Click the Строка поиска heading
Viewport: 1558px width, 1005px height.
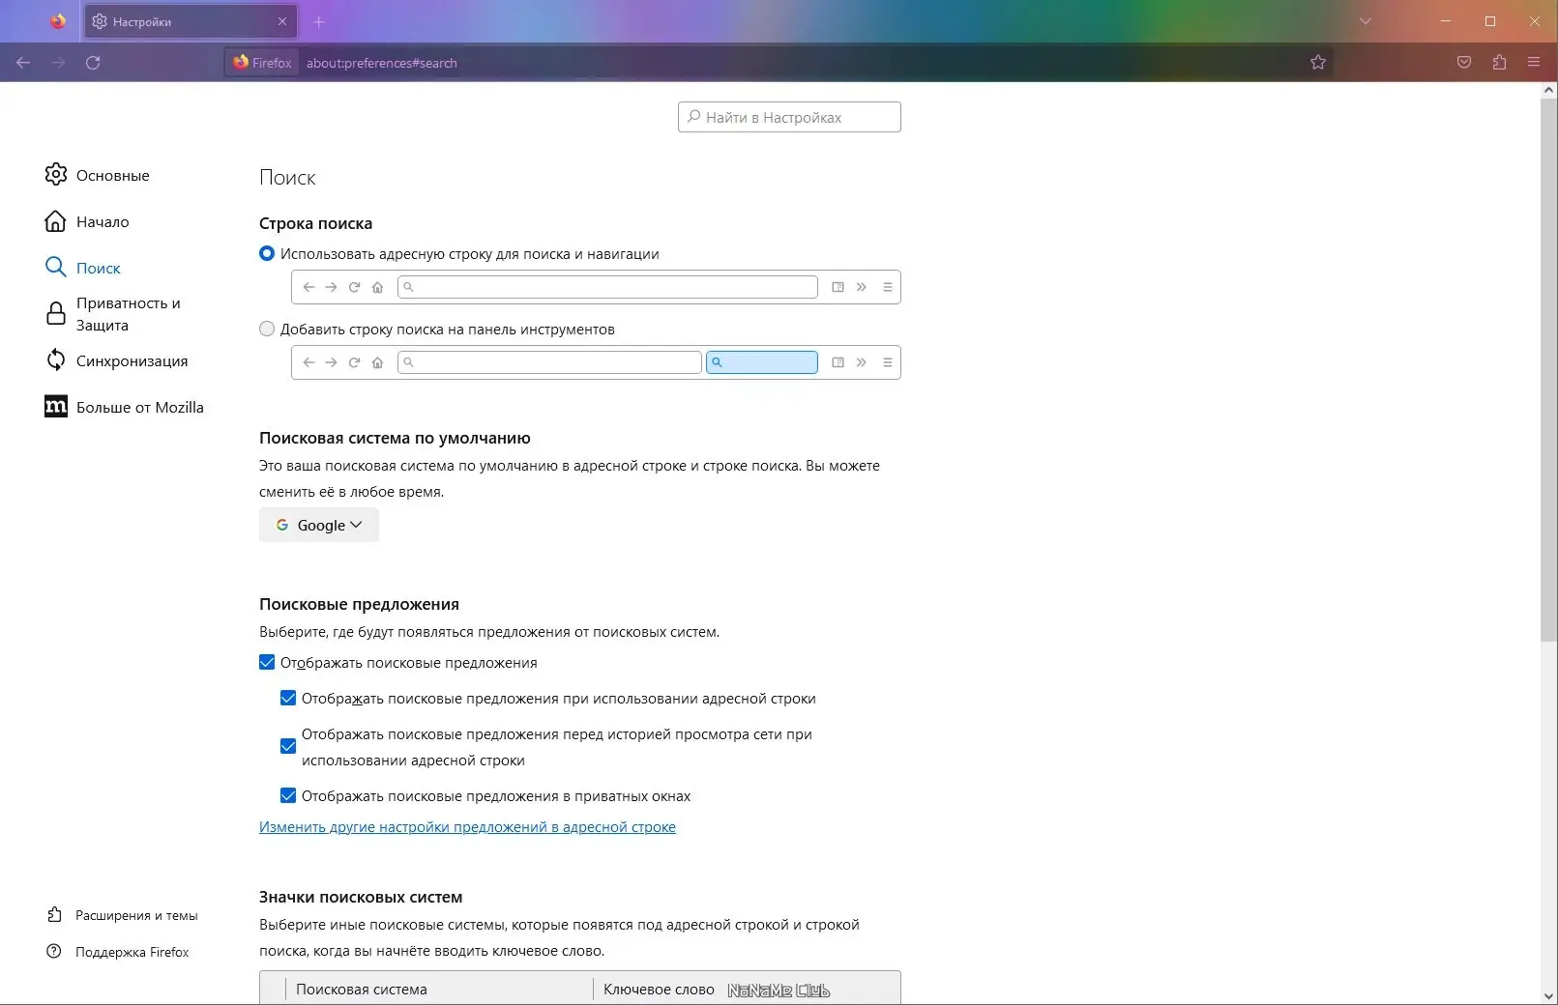(315, 223)
